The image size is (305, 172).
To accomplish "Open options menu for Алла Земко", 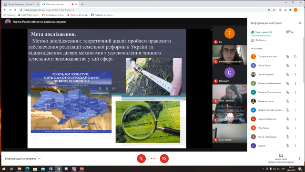I will point(295,65).
